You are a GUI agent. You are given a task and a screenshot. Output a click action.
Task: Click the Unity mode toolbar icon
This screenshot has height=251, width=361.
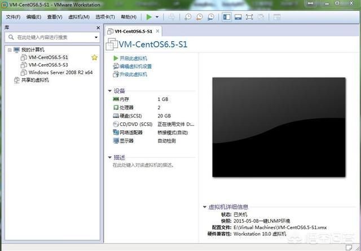click(x=261, y=17)
